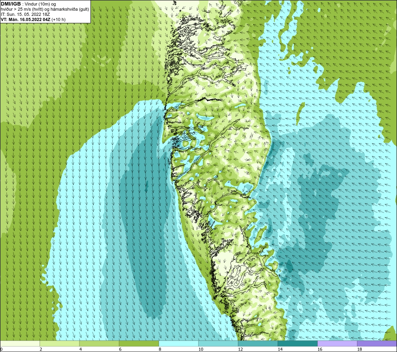Click the scale label '18'
The height and width of the screenshot is (352, 397).
[x=360, y=350]
